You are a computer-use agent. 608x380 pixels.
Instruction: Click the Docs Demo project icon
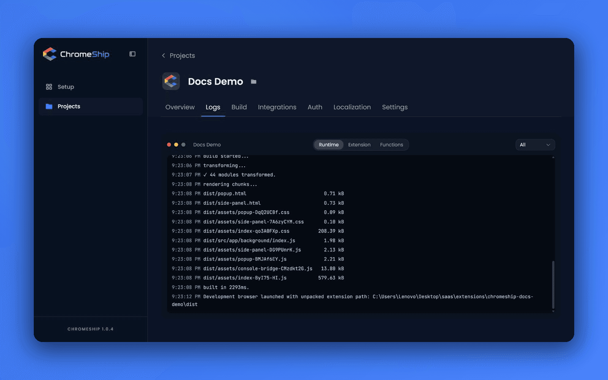point(171,81)
